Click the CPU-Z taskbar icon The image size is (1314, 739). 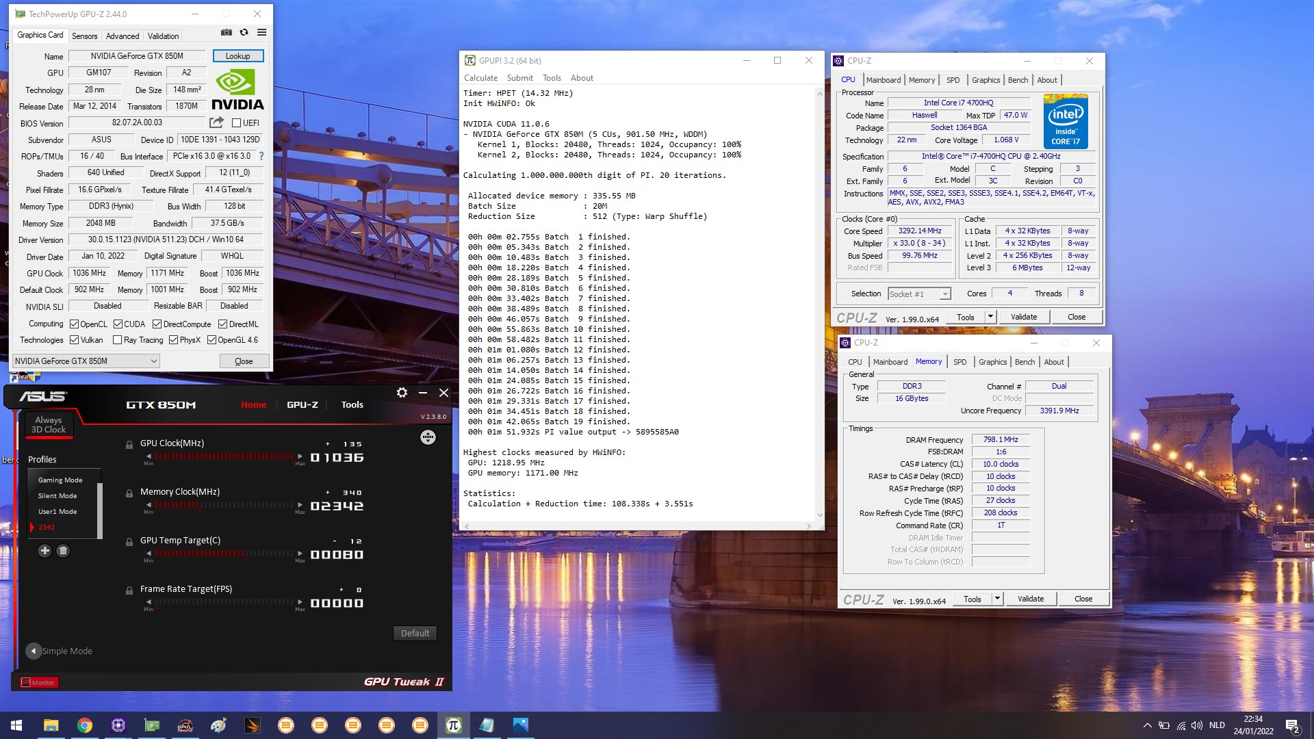(118, 725)
